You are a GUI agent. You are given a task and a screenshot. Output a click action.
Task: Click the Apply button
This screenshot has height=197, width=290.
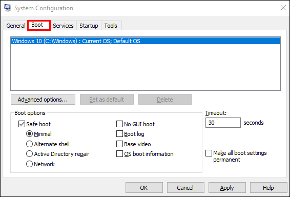227,188
